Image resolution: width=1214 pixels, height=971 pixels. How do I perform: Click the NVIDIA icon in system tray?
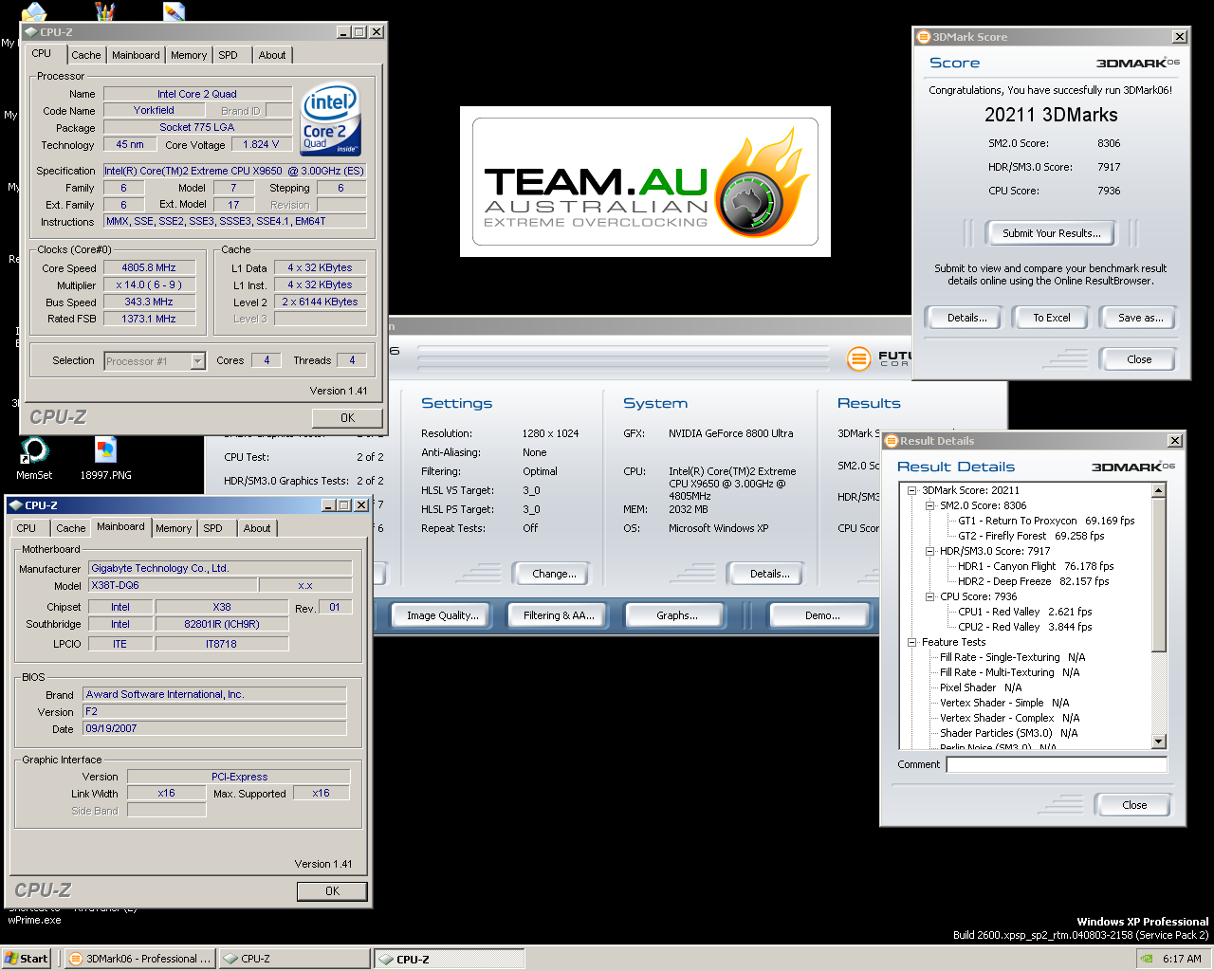coord(1147,959)
